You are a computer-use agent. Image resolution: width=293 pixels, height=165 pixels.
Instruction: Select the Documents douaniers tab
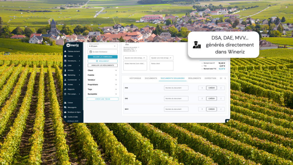[x=173, y=78]
